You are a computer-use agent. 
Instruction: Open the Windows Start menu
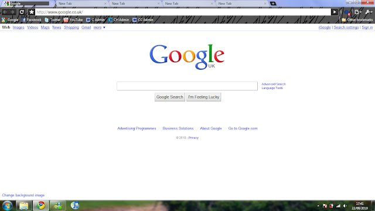(x=7, y=206)
